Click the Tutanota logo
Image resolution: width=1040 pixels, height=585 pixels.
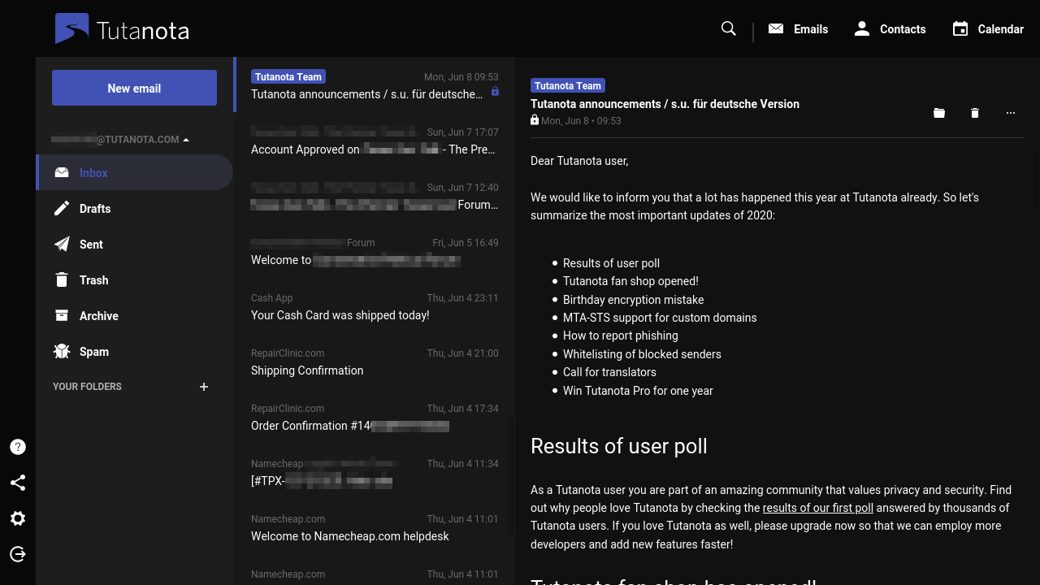click(x=120, y=28)
